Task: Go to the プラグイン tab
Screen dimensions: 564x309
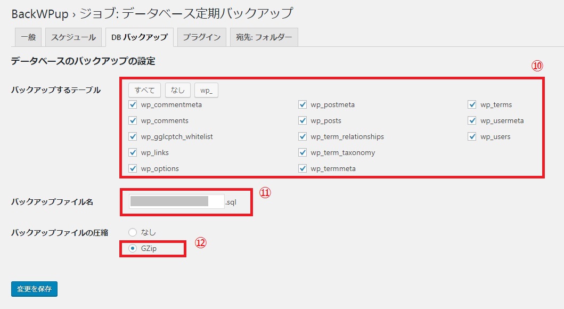Action: tap(201, 37)
